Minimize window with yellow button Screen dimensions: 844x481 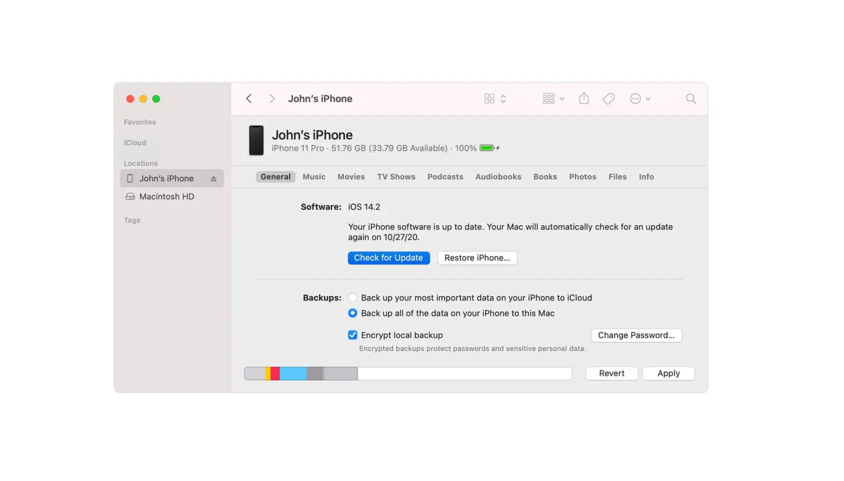(x=143, y=99)
